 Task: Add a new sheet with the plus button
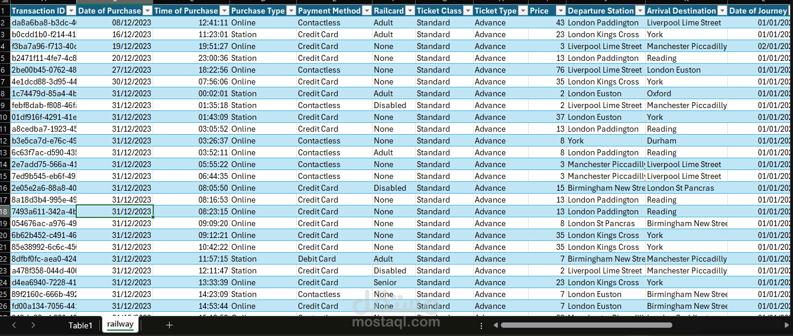pyautogui.click(x=169, y=325)
